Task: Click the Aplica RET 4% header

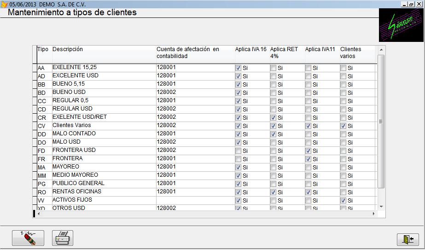Action: tap(287, 54)
